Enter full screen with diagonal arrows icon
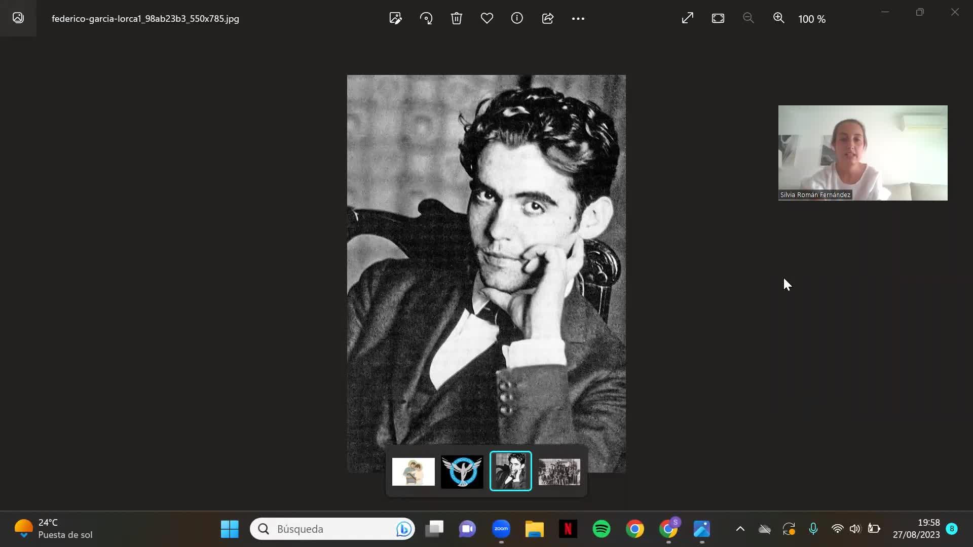This screenshot has width=973, height=547. pos(687,19)
